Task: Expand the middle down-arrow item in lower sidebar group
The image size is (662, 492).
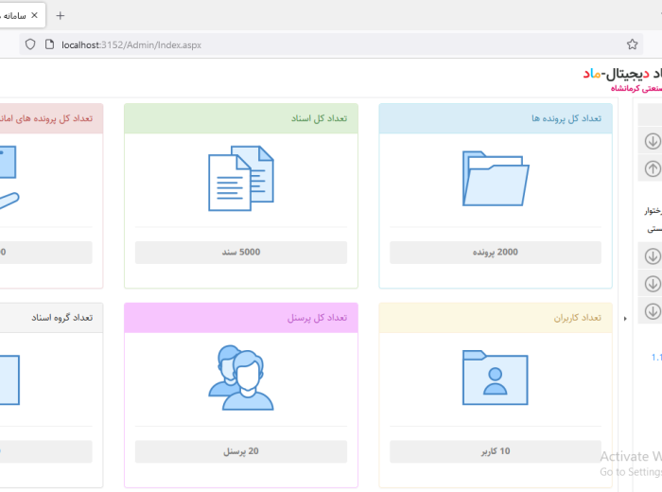Action: pyautogui.click(x=652, y=283)
